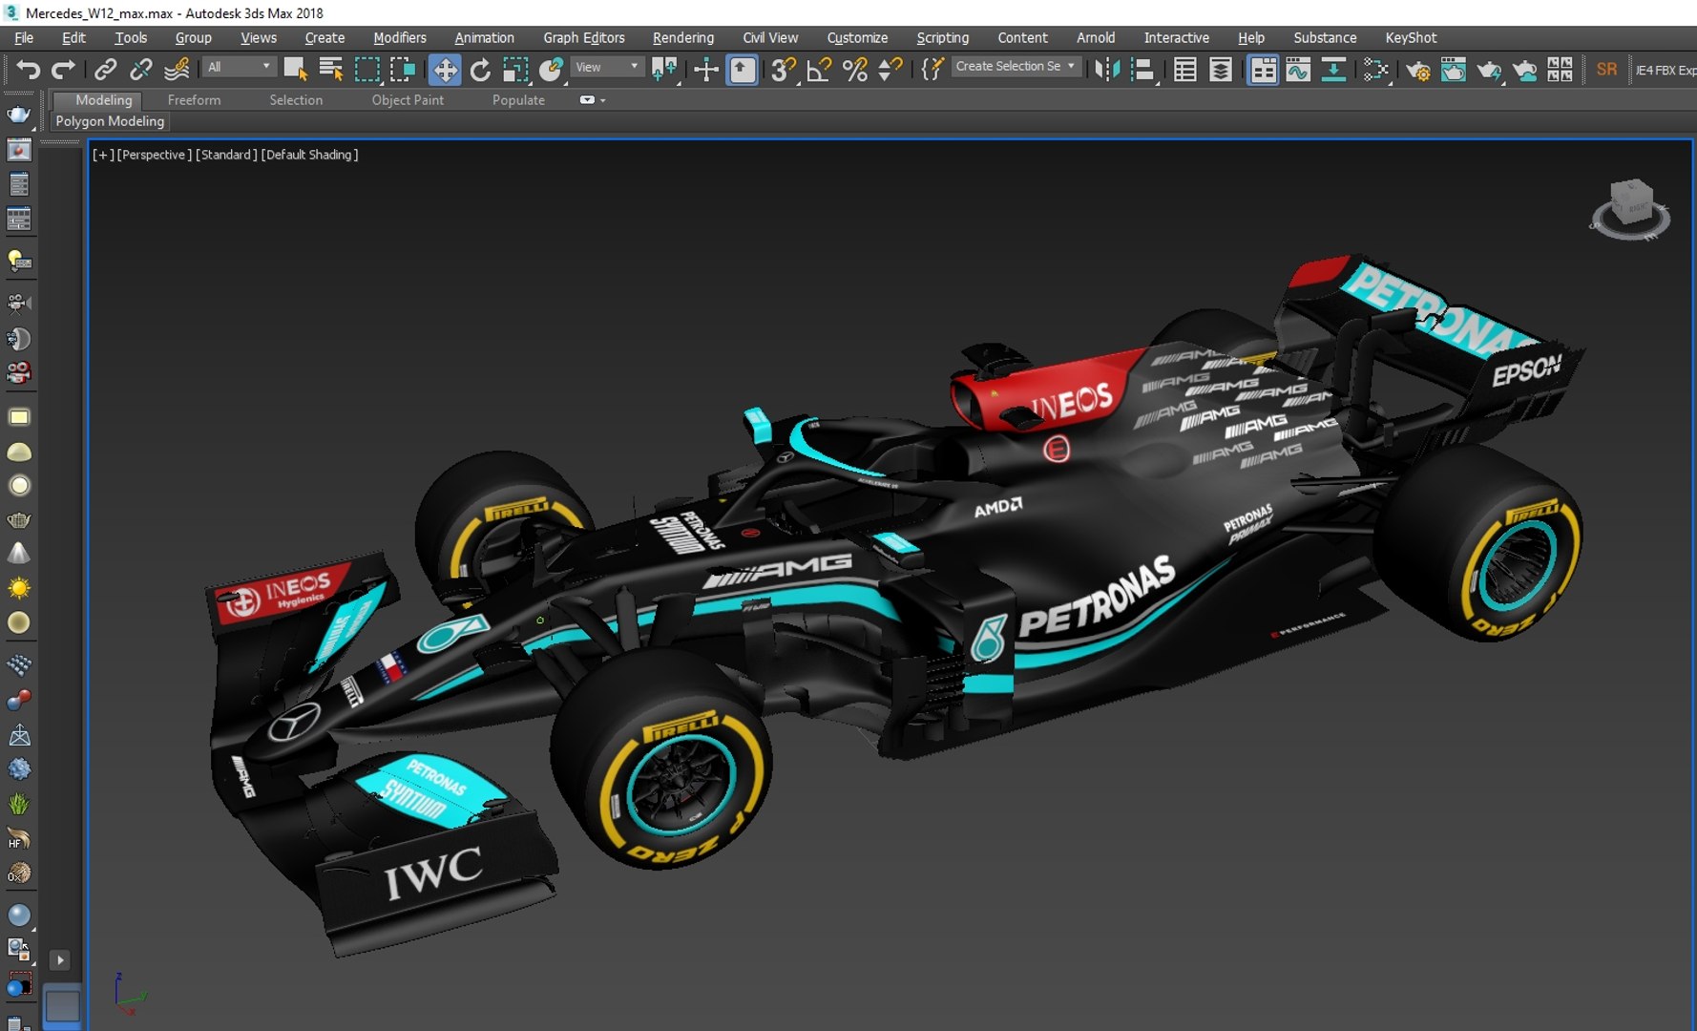This screenshot has width=1697, height=1031.
Task: Open Schematic View icon
Action: pyautogui.click(x=1333, y=69)
